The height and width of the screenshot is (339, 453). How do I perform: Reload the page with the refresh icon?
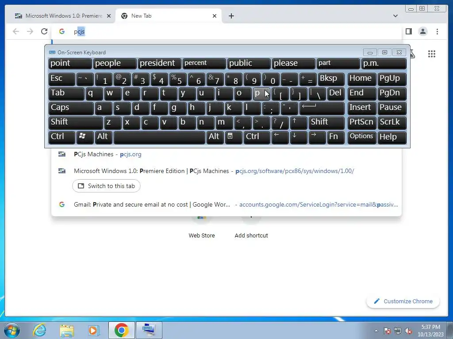tap(44, 31)
